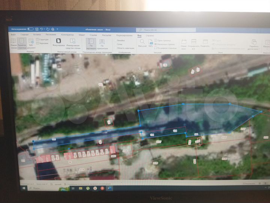This screenshot has height=203, width=270.
Task: Select the Вид tab
Action: click(x=139, y=35)
